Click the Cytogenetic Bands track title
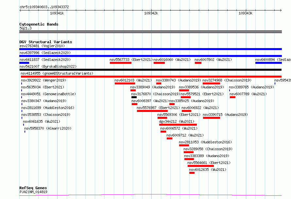 click(39, 24)
